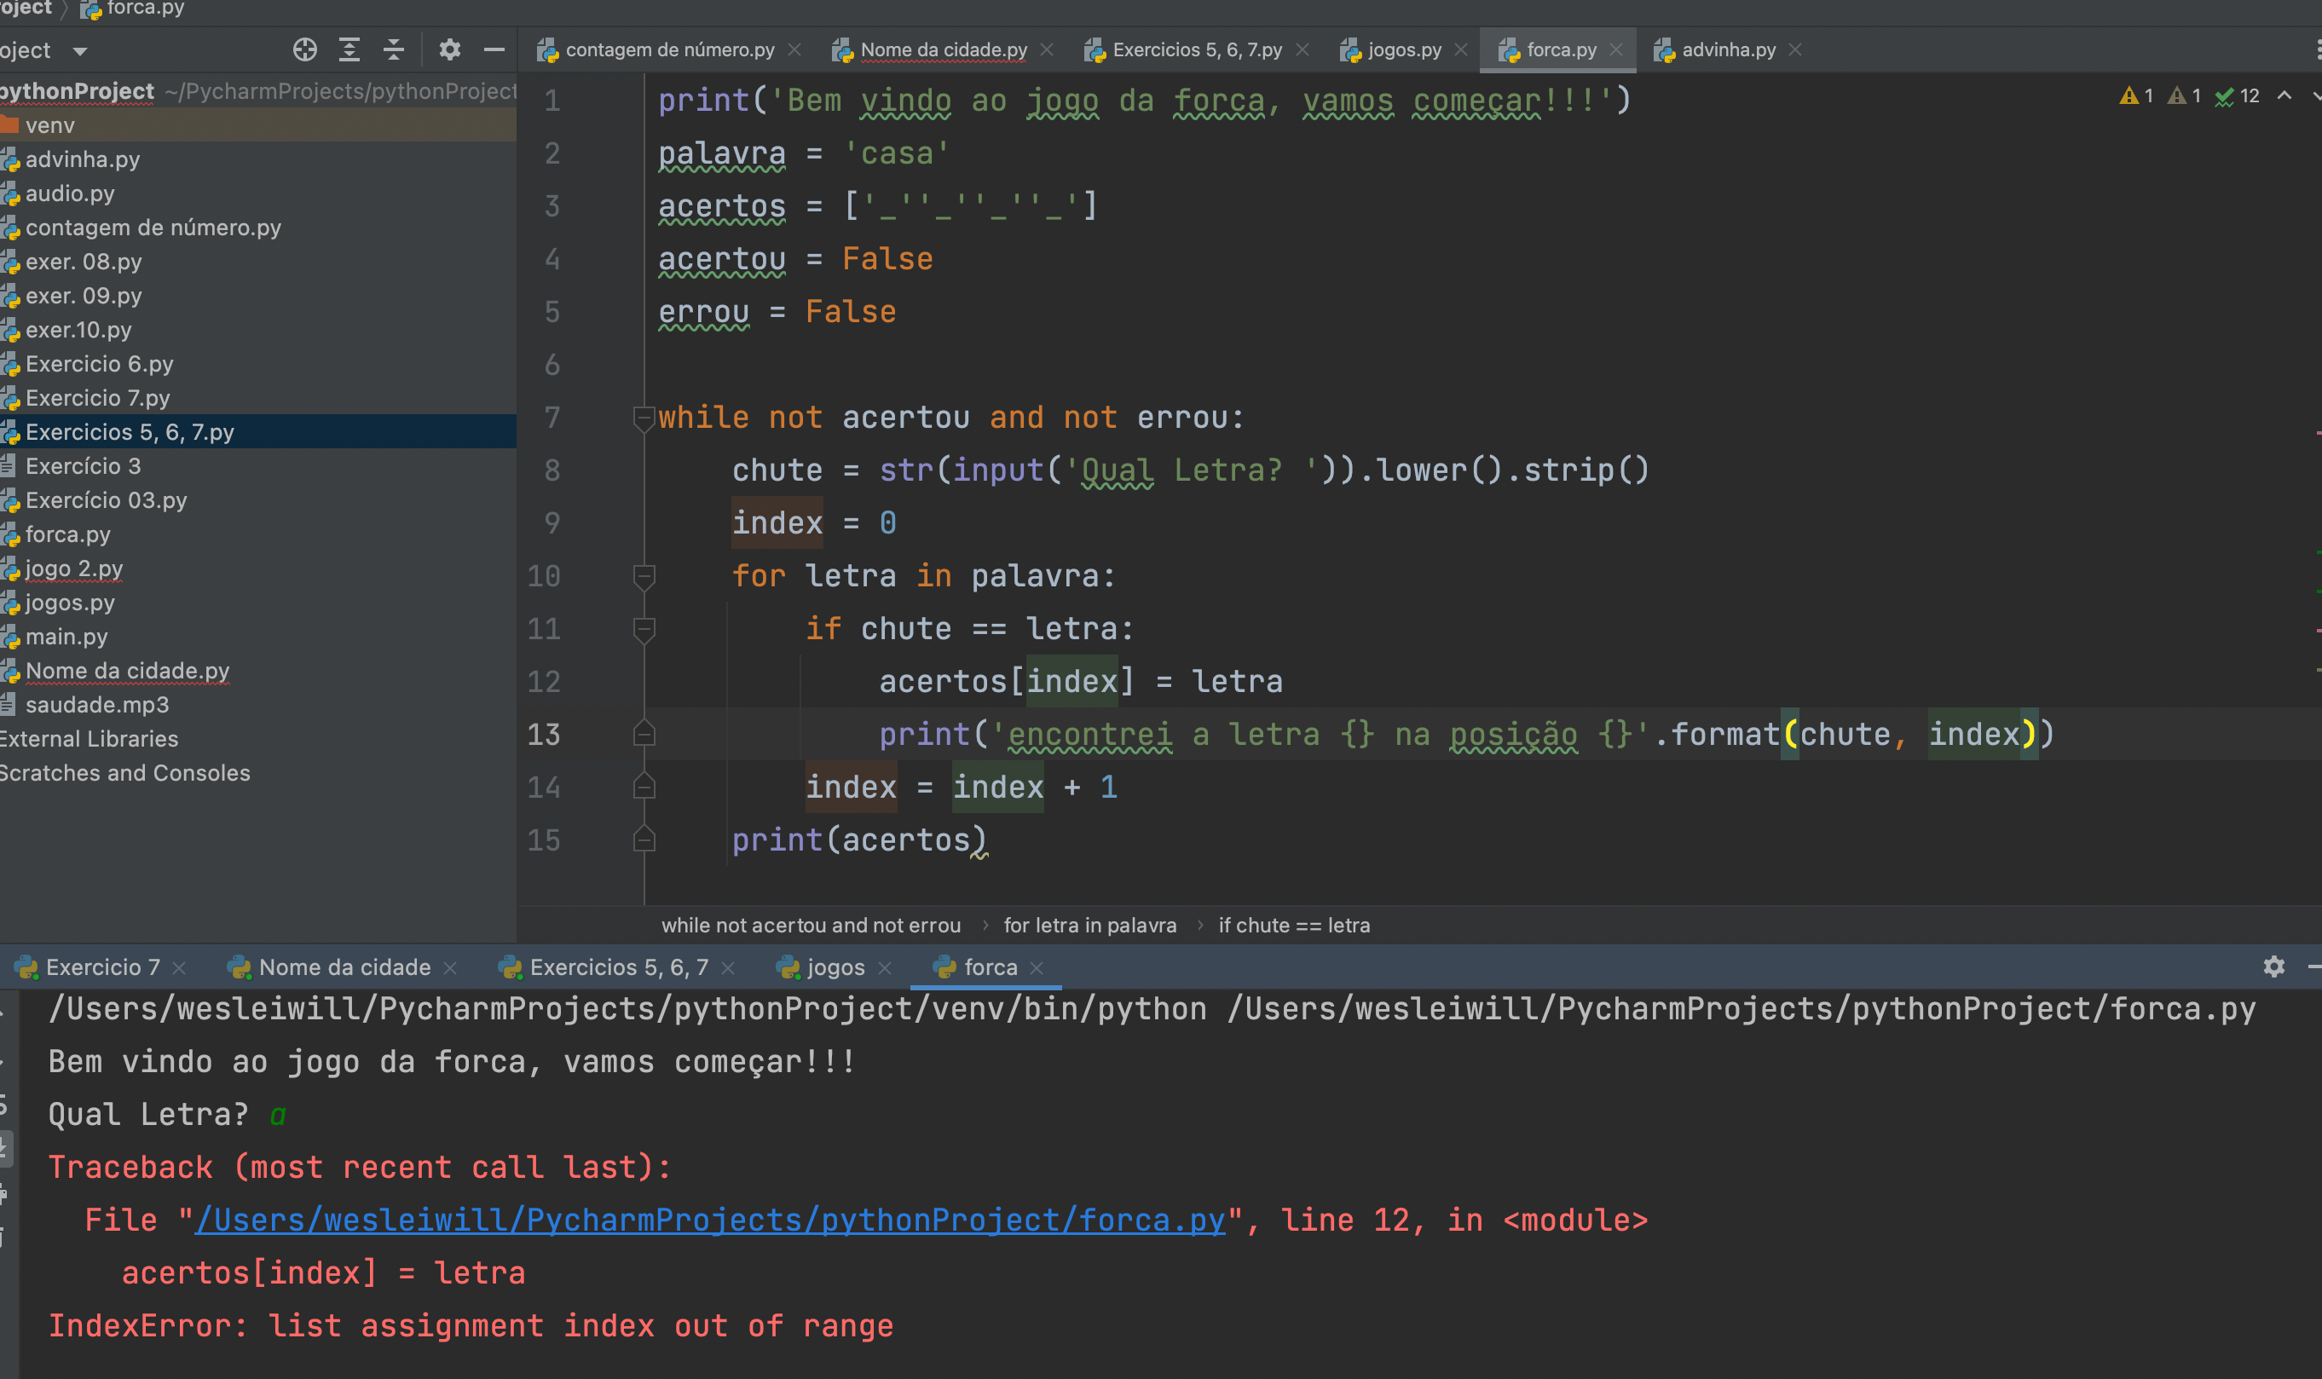
Task: Close the contagem de número.py tab
Action: coord(794,50)
